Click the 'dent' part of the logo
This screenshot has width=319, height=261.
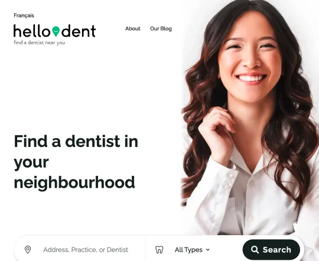click(x=79, y=31)
